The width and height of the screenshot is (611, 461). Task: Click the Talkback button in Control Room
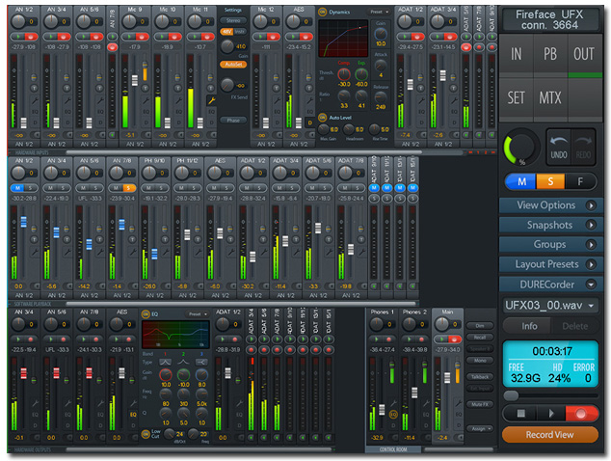480,377
